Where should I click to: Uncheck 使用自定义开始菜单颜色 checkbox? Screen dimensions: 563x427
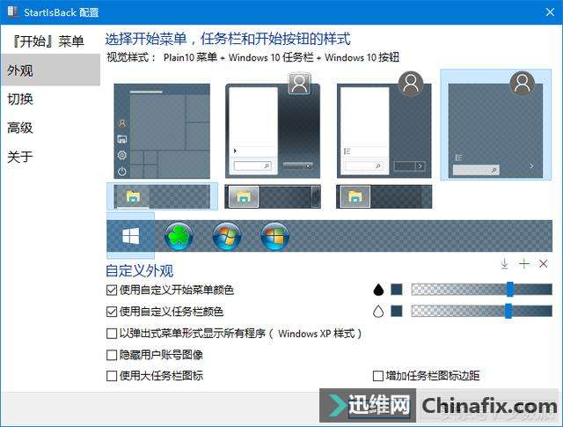coord(112,290)
